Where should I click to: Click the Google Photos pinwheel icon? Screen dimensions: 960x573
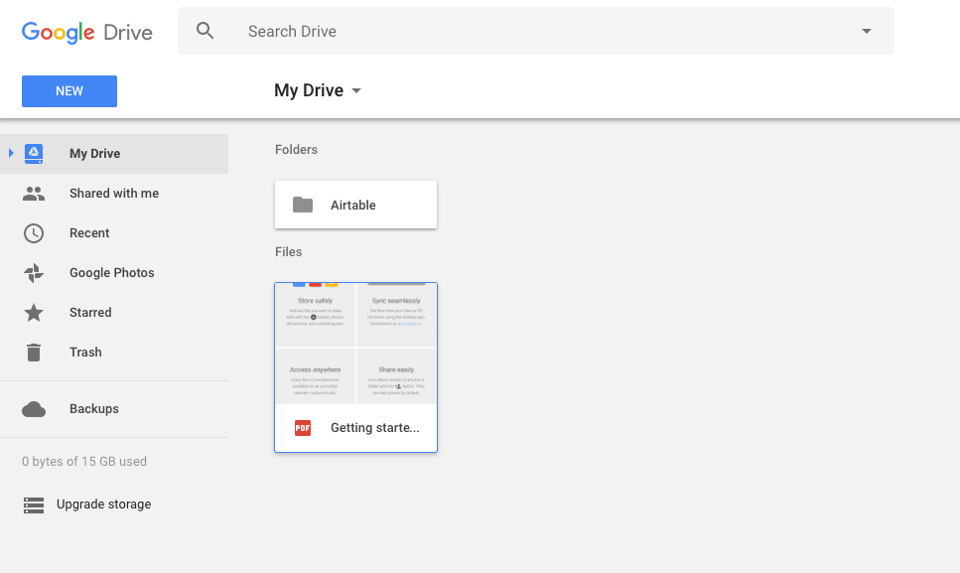[34, 273]
